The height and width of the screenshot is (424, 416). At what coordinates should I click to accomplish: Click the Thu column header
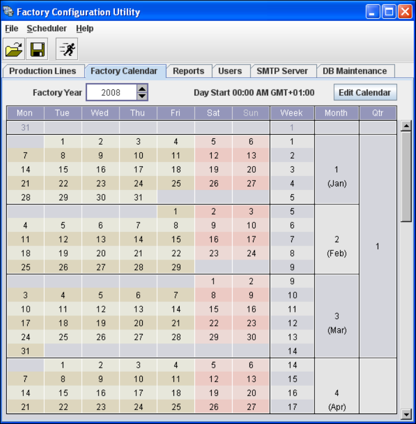point(138,113)
